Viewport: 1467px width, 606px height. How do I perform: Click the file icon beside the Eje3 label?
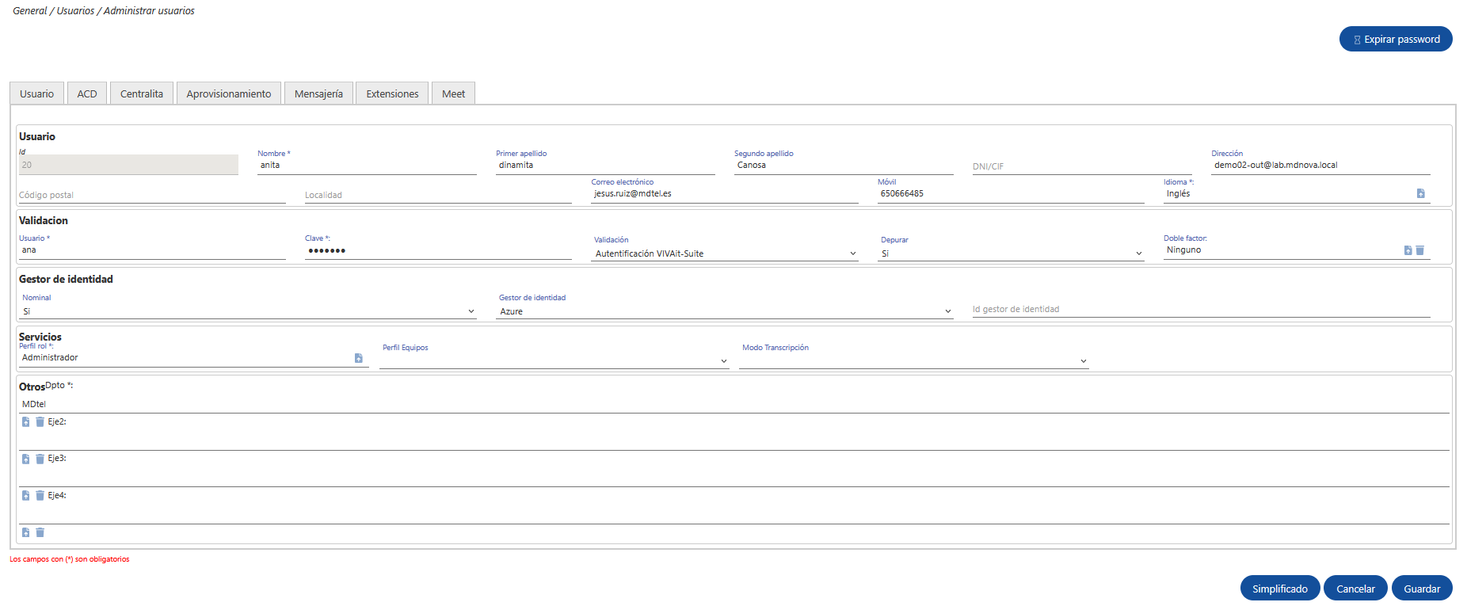point(26,459)
